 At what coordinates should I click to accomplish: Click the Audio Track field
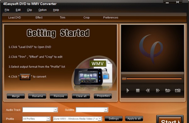point(40,110)
